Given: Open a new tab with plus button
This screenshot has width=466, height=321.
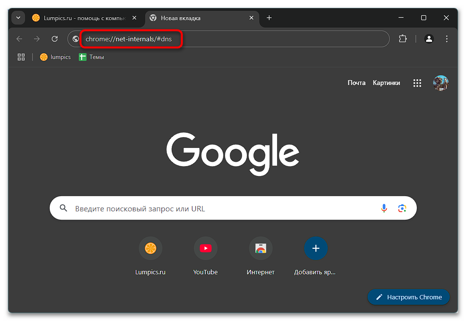Looking at the screenshot, I should click(x=269, y=18).
